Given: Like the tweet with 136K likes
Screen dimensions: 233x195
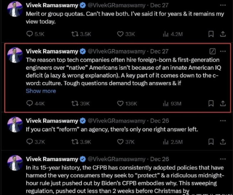Looking at the screenshot, I should (x=120, y=104).
